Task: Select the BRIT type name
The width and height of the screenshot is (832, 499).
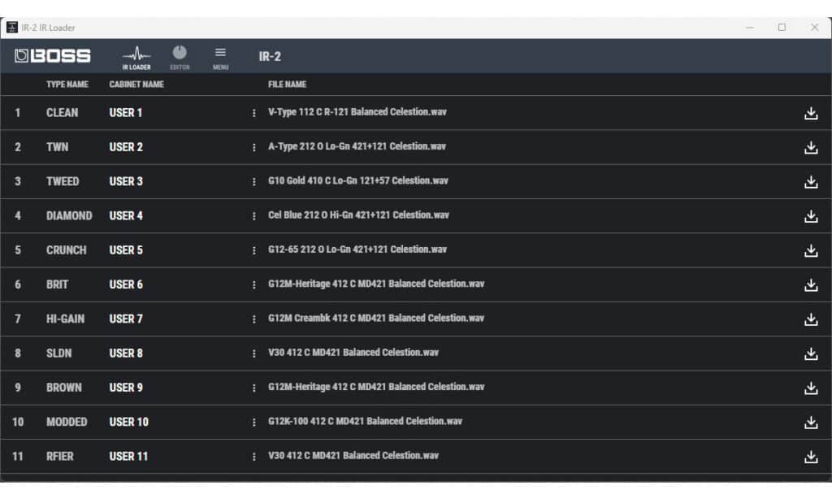Action: 58,284
